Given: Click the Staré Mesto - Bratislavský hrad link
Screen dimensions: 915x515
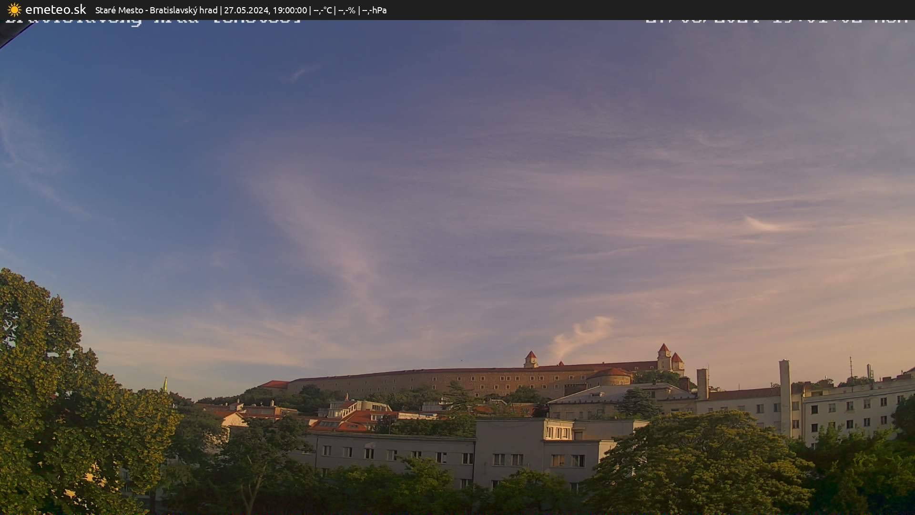Looking at the screenshot, I should pyautogui.click(x=157, y=10).
